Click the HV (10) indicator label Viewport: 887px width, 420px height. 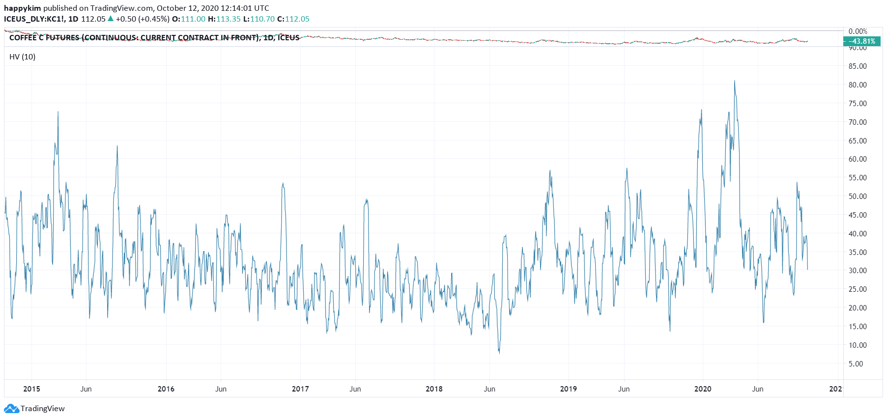tap(23, 57)
